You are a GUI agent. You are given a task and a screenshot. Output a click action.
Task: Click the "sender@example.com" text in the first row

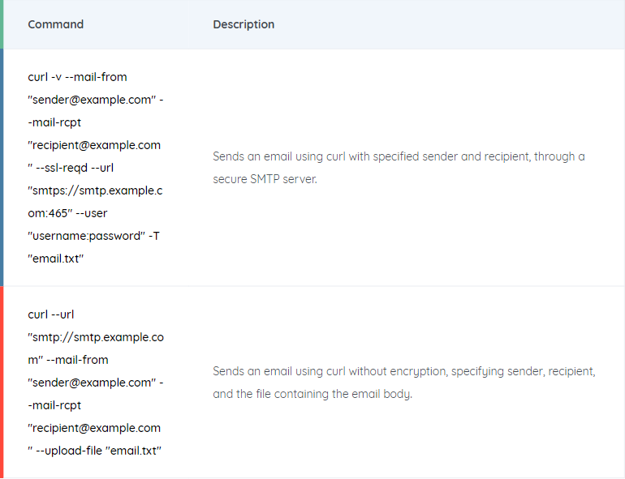pos(92,100)
